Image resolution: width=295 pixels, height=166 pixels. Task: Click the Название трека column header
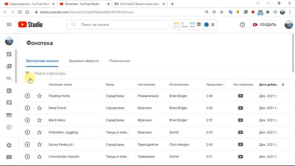(60, 84)
